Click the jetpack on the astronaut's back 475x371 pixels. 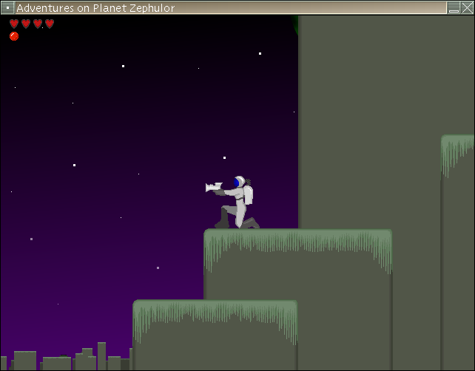click(x=249, y=194)
